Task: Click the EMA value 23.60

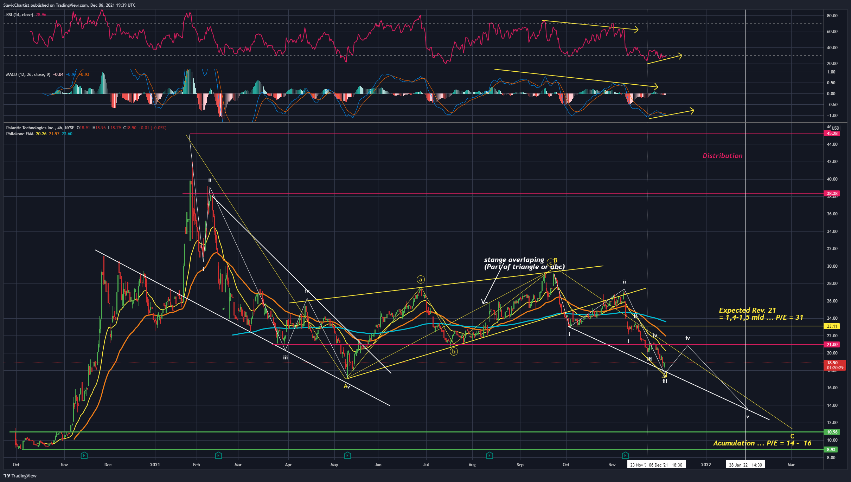Action: click(x=67, y=134)
